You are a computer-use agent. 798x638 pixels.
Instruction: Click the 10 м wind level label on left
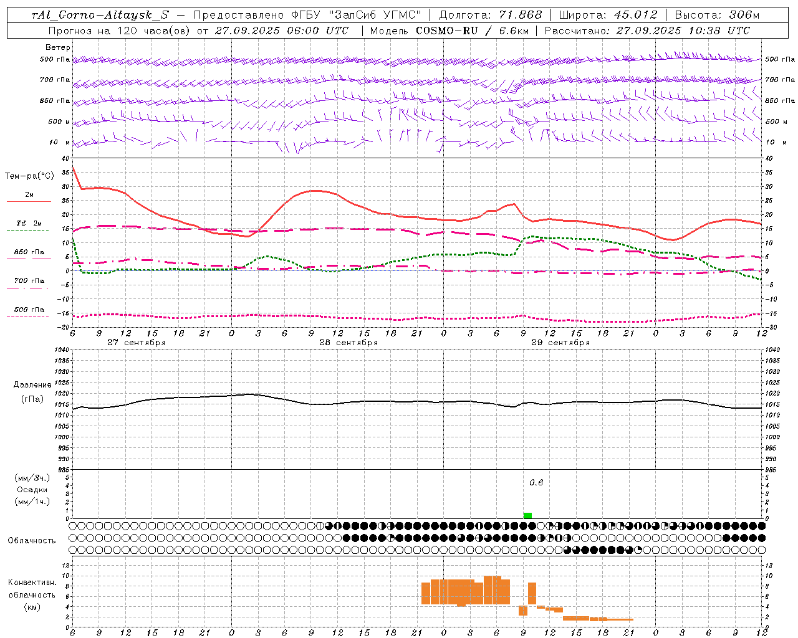click(x=60, y=142)
